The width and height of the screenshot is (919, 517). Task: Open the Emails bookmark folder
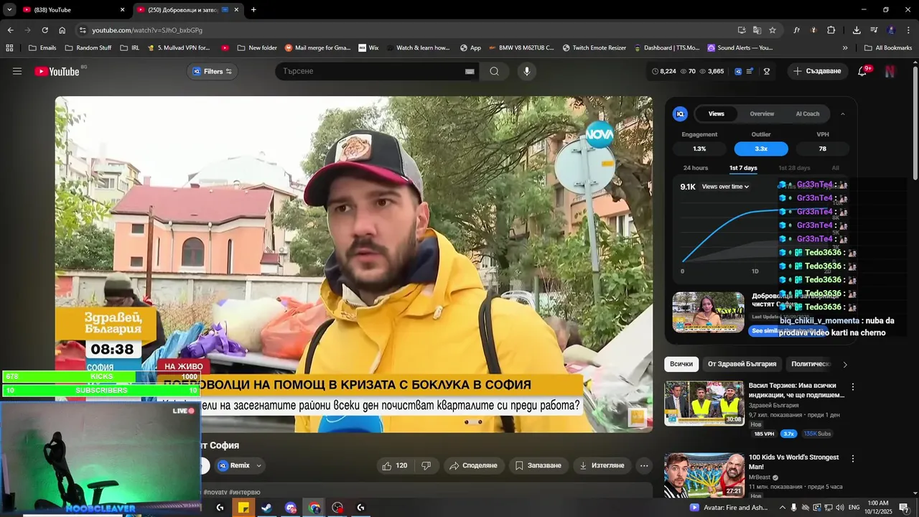click(x=42, y=48)
